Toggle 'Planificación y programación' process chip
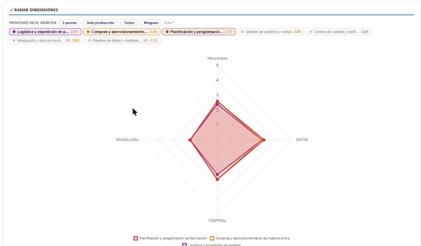 (199, 32)
